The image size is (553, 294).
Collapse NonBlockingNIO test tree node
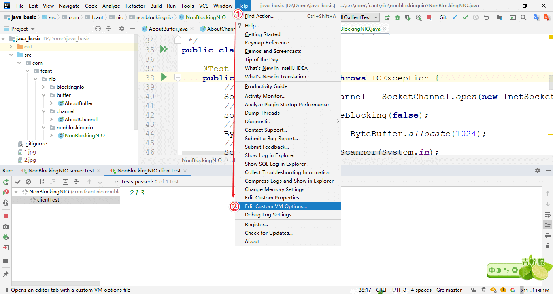[16, 192]
